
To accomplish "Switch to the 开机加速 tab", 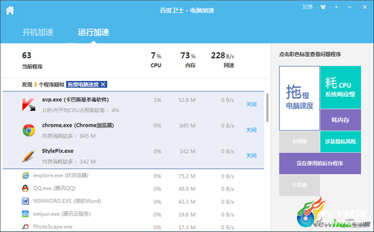I will [x=38, y=32].
